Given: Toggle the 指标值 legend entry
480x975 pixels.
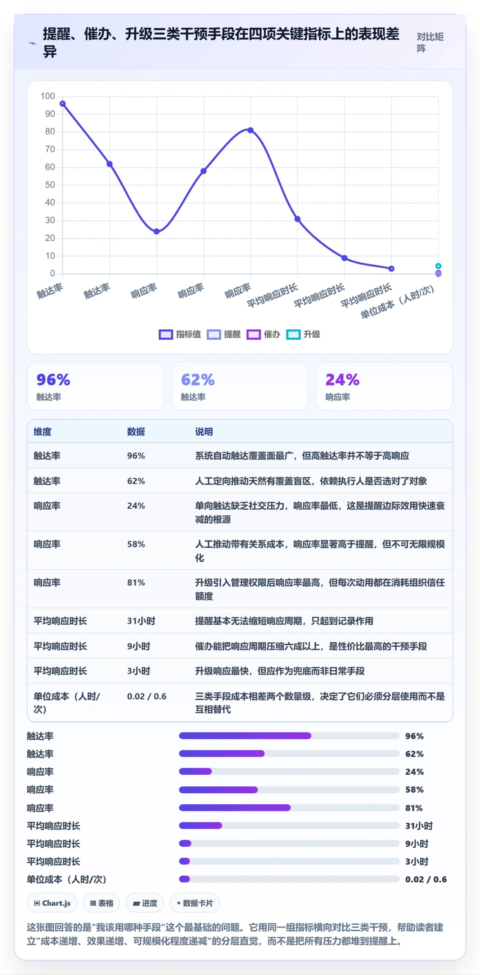Looking at the screenshot, I should coord(180,334).
